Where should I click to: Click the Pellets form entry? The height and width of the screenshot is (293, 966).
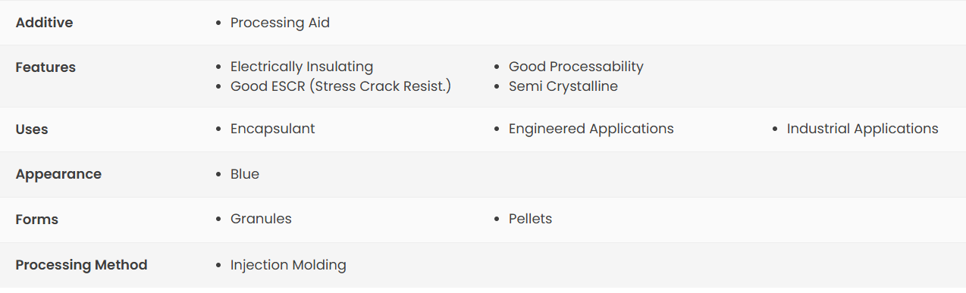click(530, 219)
